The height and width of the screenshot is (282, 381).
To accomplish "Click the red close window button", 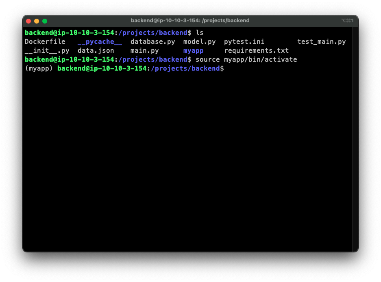I will [28, 21].
